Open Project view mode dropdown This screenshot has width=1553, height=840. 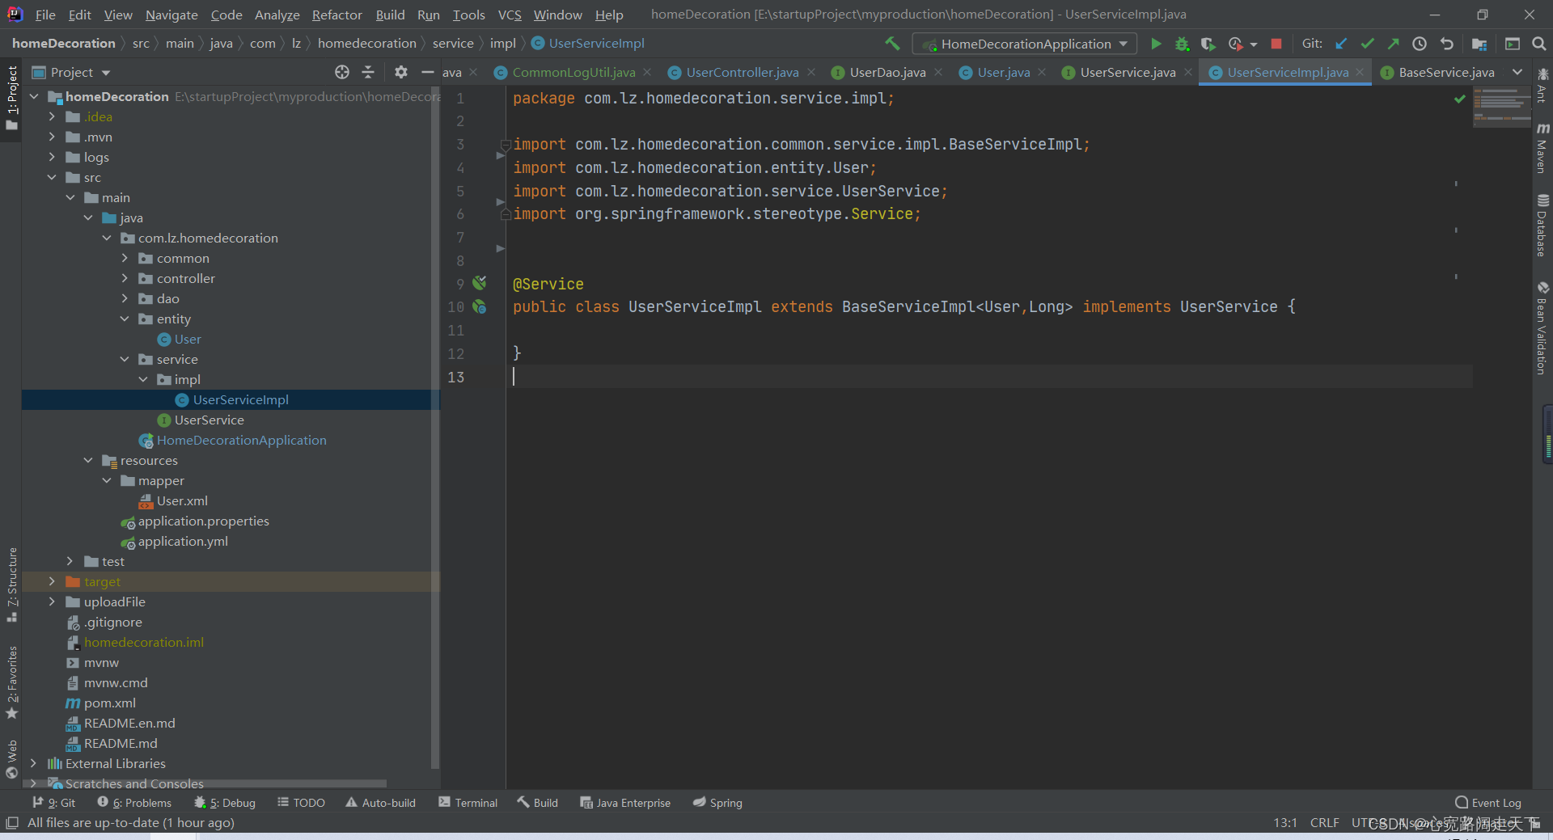coord(106,73)
